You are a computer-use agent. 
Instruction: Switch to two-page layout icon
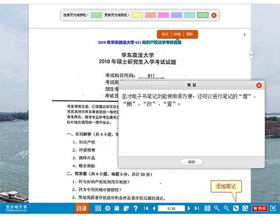tap(207, 208)
